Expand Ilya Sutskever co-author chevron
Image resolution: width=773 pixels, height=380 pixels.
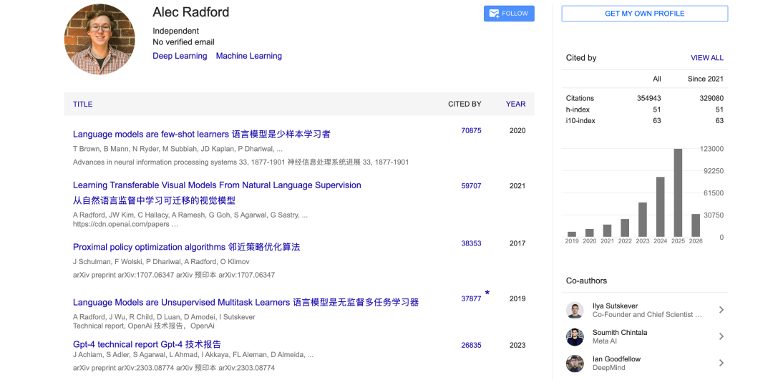[721, 310]
